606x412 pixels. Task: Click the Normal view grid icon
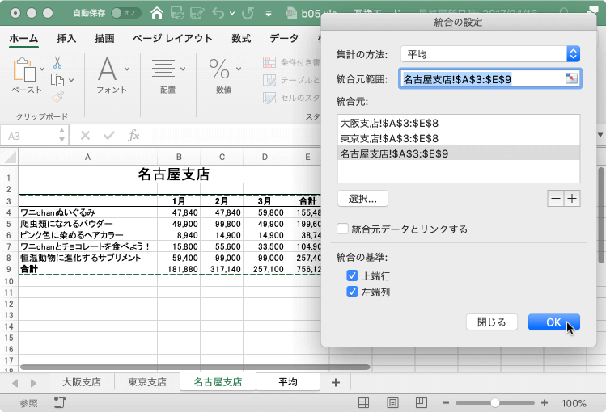pos(363,403)
